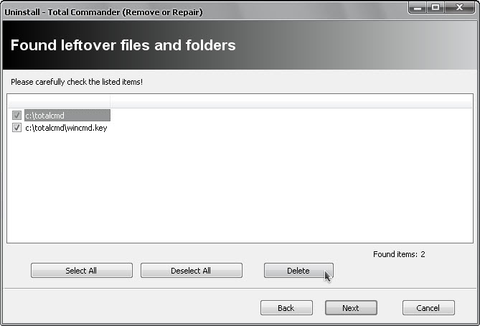480x326 pixels.
Task: Click the 'Found items: 2' label
Action: coord(399,254)
